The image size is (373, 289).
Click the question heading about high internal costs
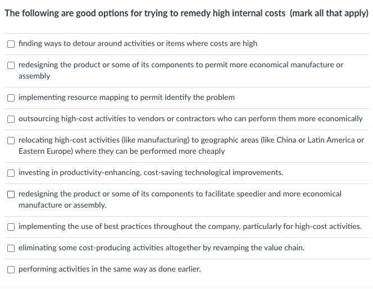(186, 13)
